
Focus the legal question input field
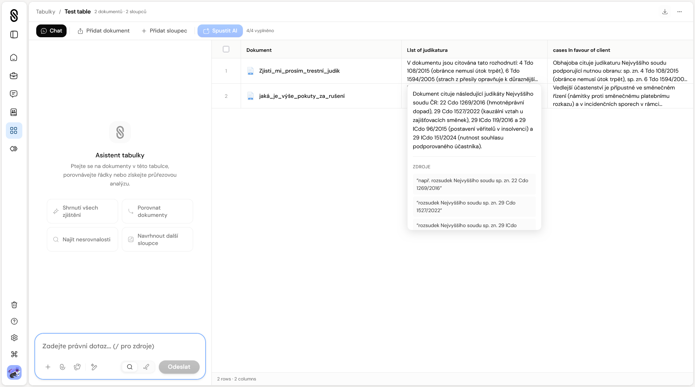pyautogui.click(x=120, y=346)
